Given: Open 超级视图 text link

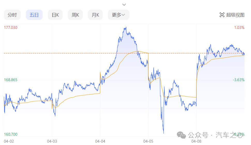Looking at the screenshot, I should pyautogui.click(x=235, y=15).
